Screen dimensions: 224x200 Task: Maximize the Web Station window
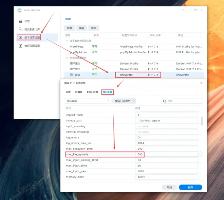pyautogui.click(x=195, y=10)
